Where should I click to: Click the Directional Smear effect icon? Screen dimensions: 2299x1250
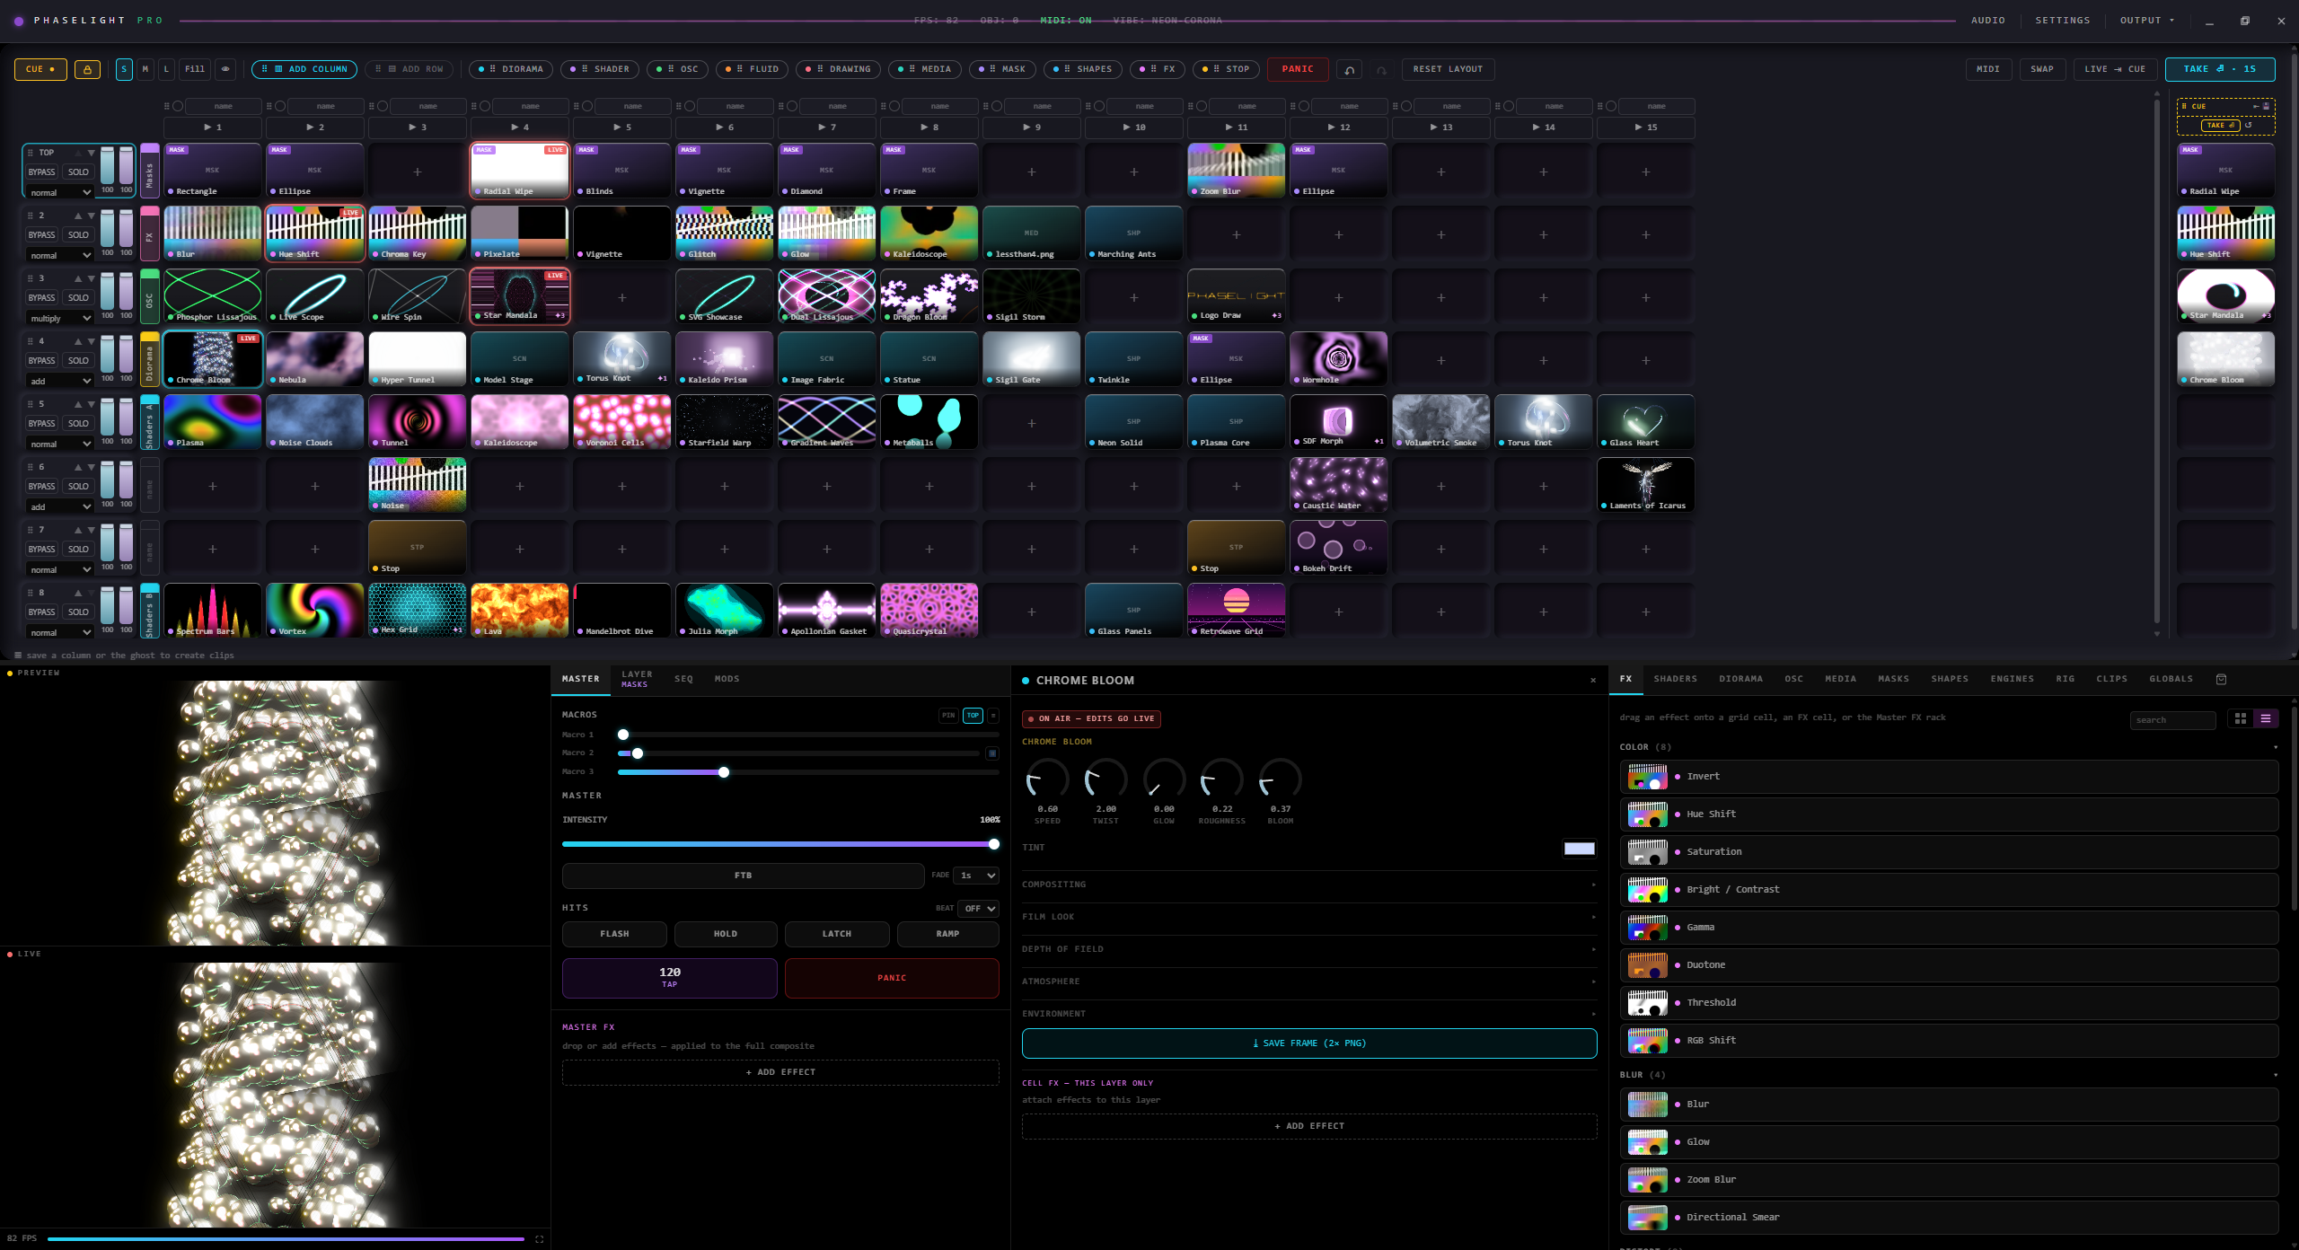point(1647,1218)
